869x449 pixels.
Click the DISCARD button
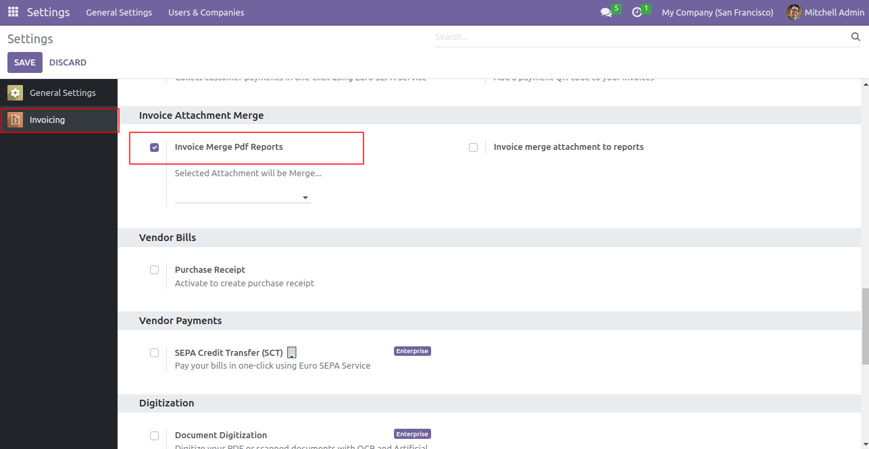tap(68, 62)
